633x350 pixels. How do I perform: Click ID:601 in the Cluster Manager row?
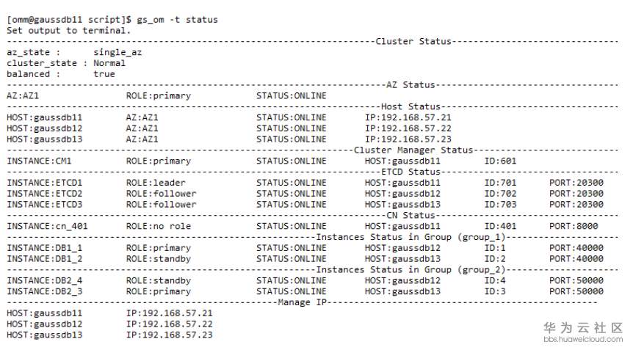(501, 161)
